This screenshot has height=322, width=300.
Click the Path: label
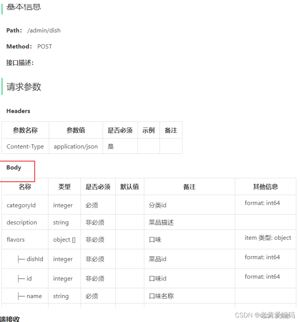pyautogui.click(x=14, y=30)
